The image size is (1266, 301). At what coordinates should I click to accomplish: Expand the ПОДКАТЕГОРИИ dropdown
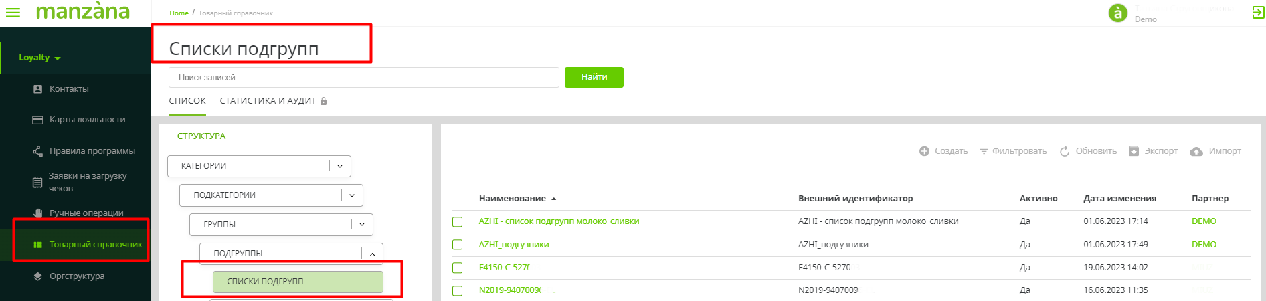[352, 195]
